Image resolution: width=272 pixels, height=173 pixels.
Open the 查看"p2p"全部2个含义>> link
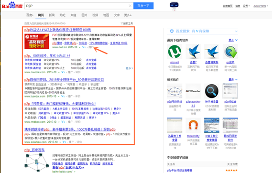[68, 168]
